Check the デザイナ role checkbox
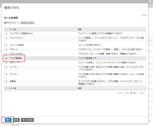 tap(6, 49)
